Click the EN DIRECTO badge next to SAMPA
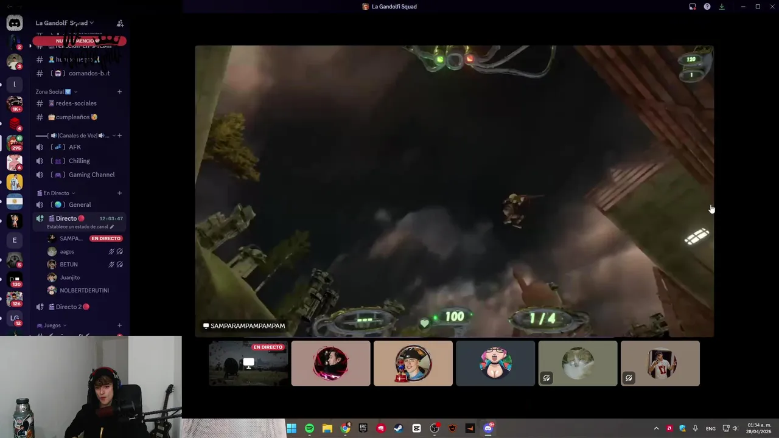779x438 pixels. coord(106,238)
